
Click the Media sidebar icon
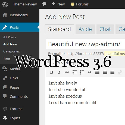coord(5,69)
